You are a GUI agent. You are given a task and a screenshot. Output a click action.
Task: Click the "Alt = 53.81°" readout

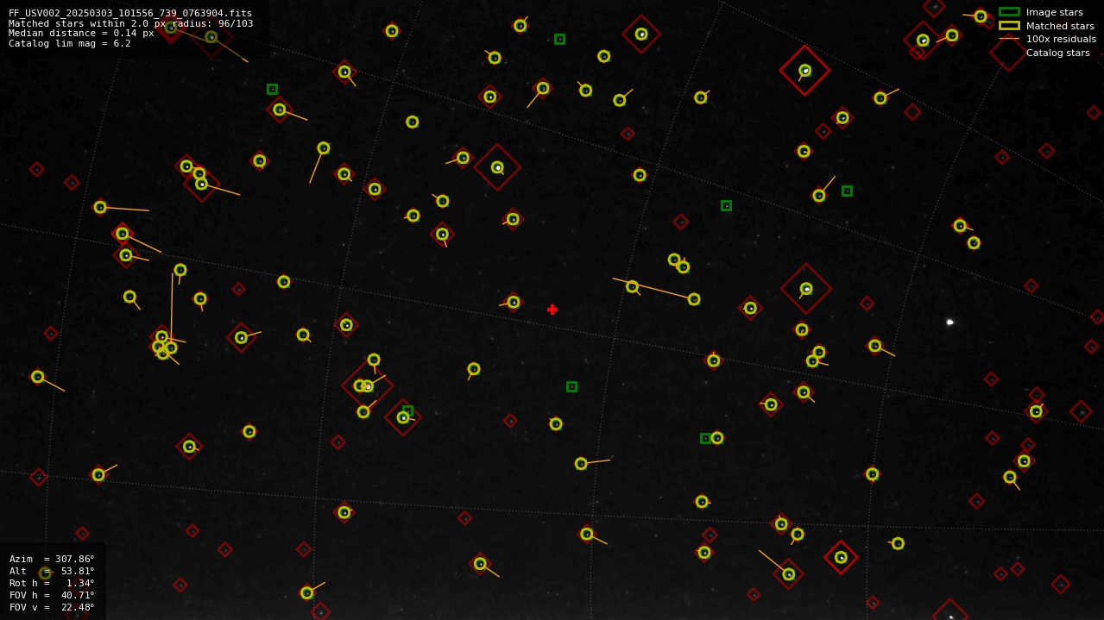click(x=52, y=571)
